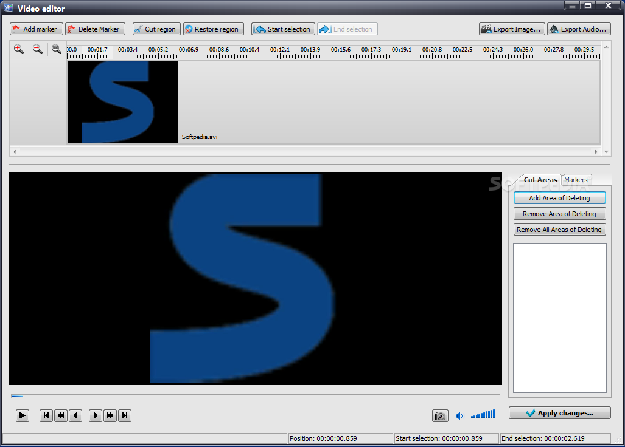Click the End selection button
The width and height of the screenshot is (625, 447).
click(347, 29)
